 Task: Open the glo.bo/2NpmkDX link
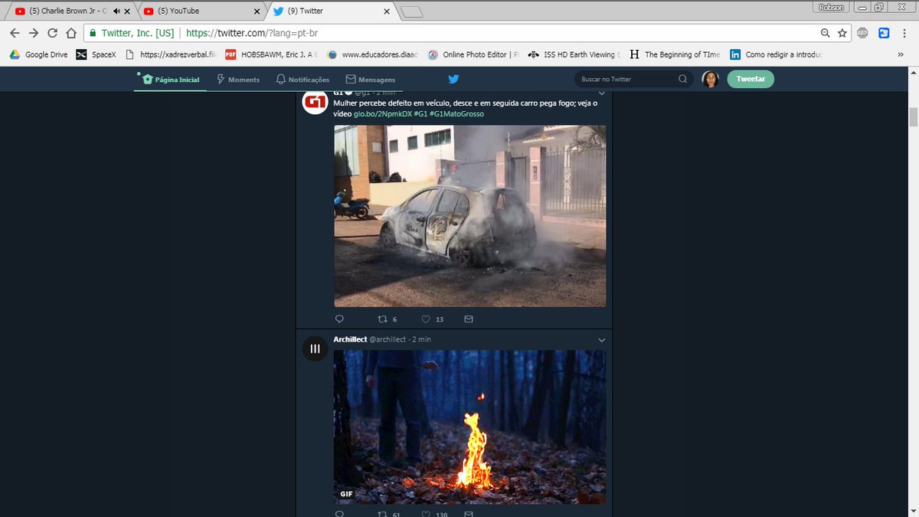[382, 114]
